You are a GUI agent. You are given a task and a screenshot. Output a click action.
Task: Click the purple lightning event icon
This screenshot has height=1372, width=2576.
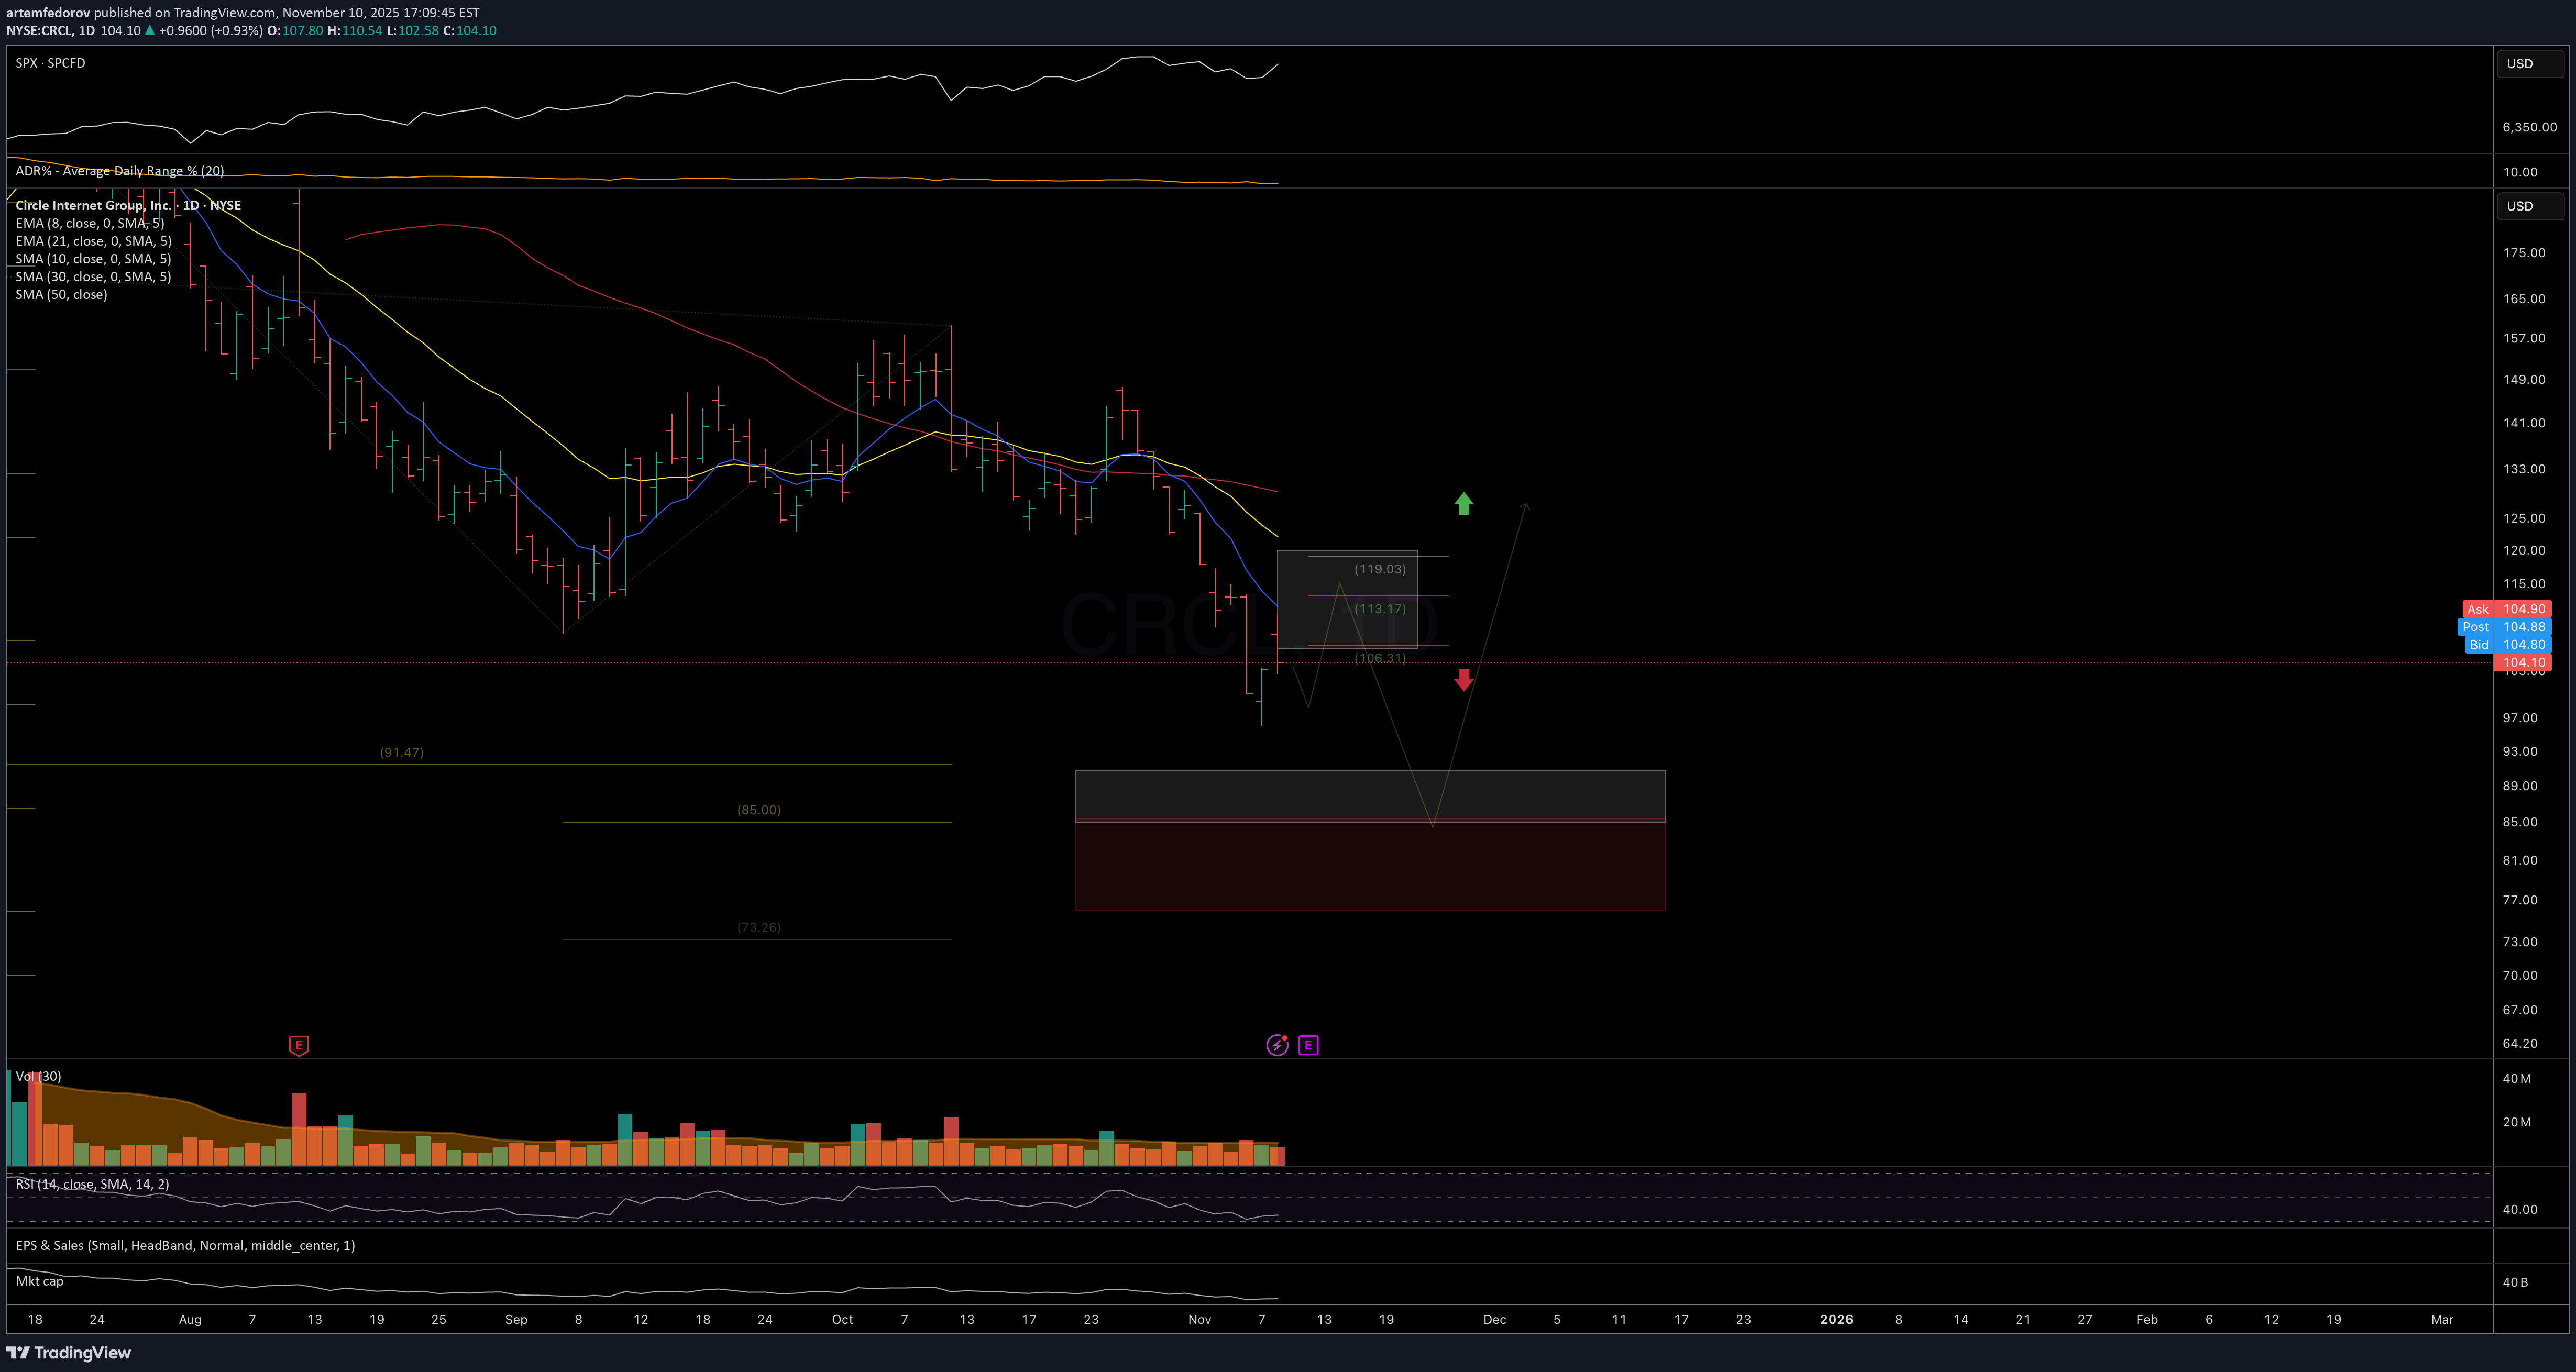click(1277, 1045)
